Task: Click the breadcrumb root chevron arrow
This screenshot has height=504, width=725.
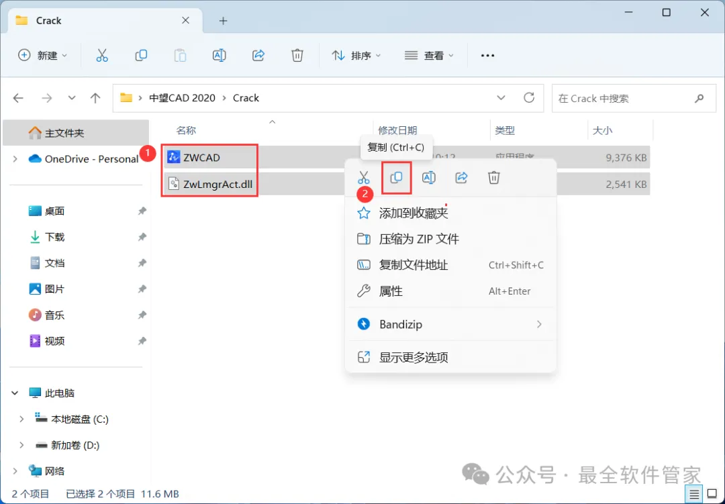Action: click(140, 98)
